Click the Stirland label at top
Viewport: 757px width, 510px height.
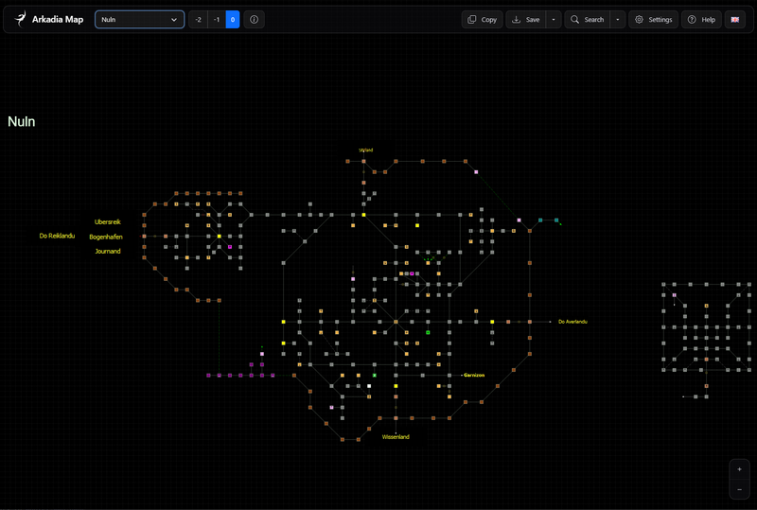tap(365, 150)
